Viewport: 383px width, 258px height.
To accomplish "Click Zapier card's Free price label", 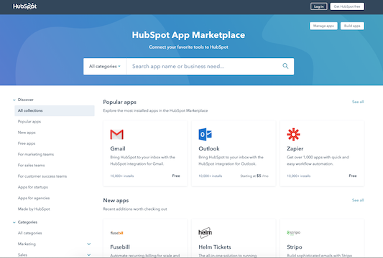I will click(353, 176).
